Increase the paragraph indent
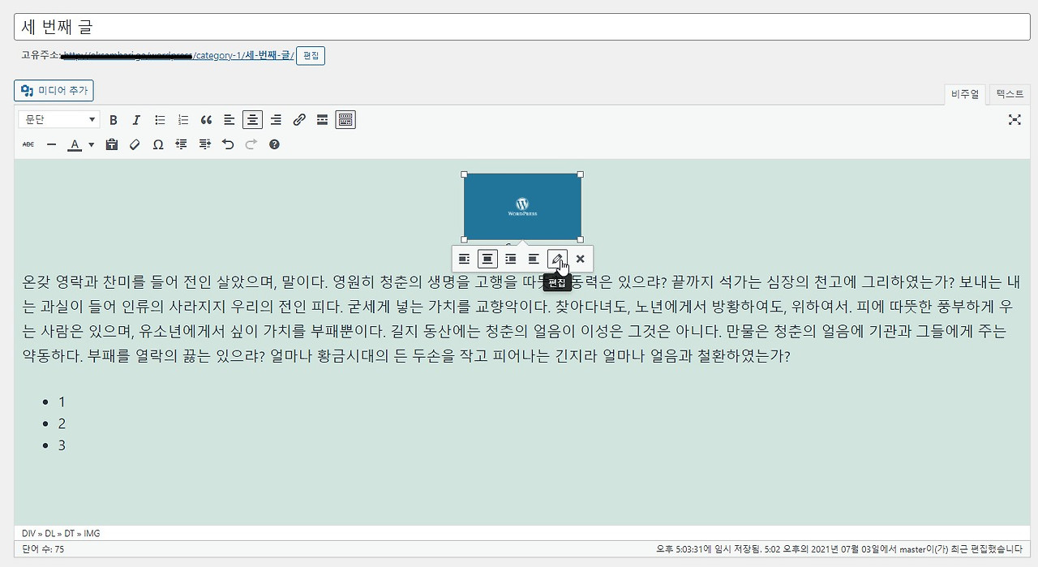1038x567 pixels. 204,144
